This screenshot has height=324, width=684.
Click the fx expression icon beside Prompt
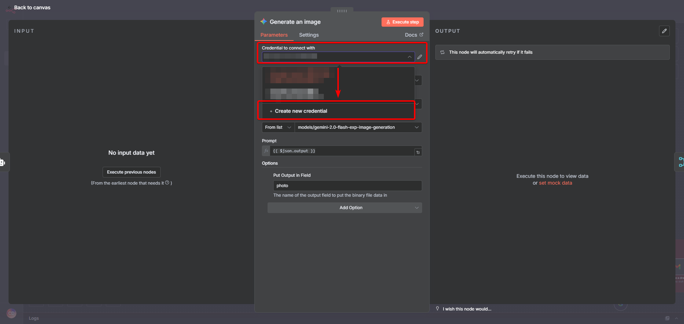[x=266, y=151]
